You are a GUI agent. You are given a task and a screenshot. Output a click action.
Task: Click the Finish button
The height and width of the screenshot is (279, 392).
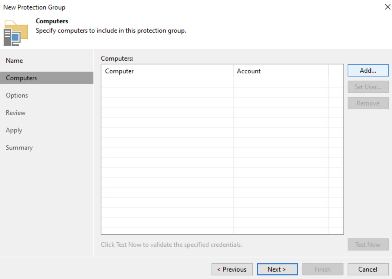click(323, 269)
